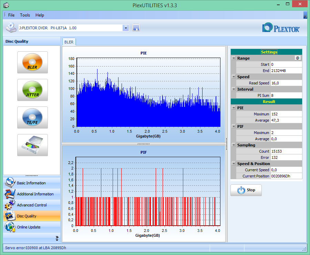Click the PIE chart title

(144, 53)
